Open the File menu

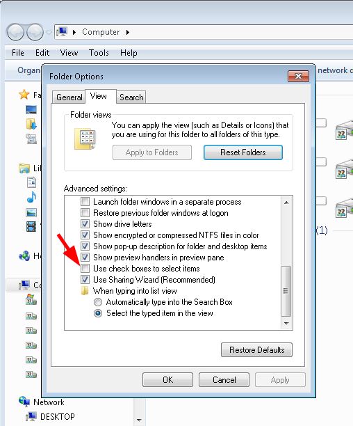point(18,53)
